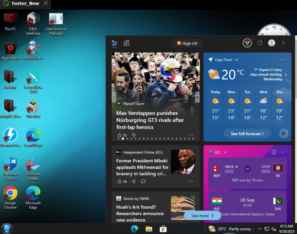297x234 pixels.
Task: Open more options on Verstappen card
Action: coord(191,135)
